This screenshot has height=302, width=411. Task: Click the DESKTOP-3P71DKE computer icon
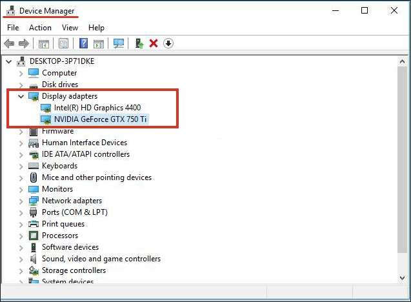21,61
